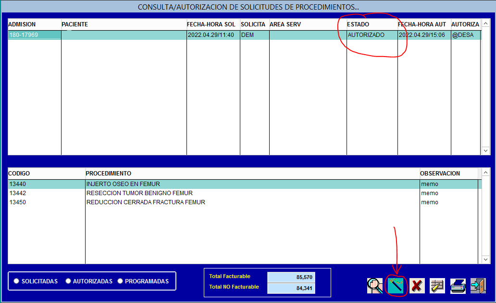
Task: Exit via the door icon
Action: tap(478, 286)
